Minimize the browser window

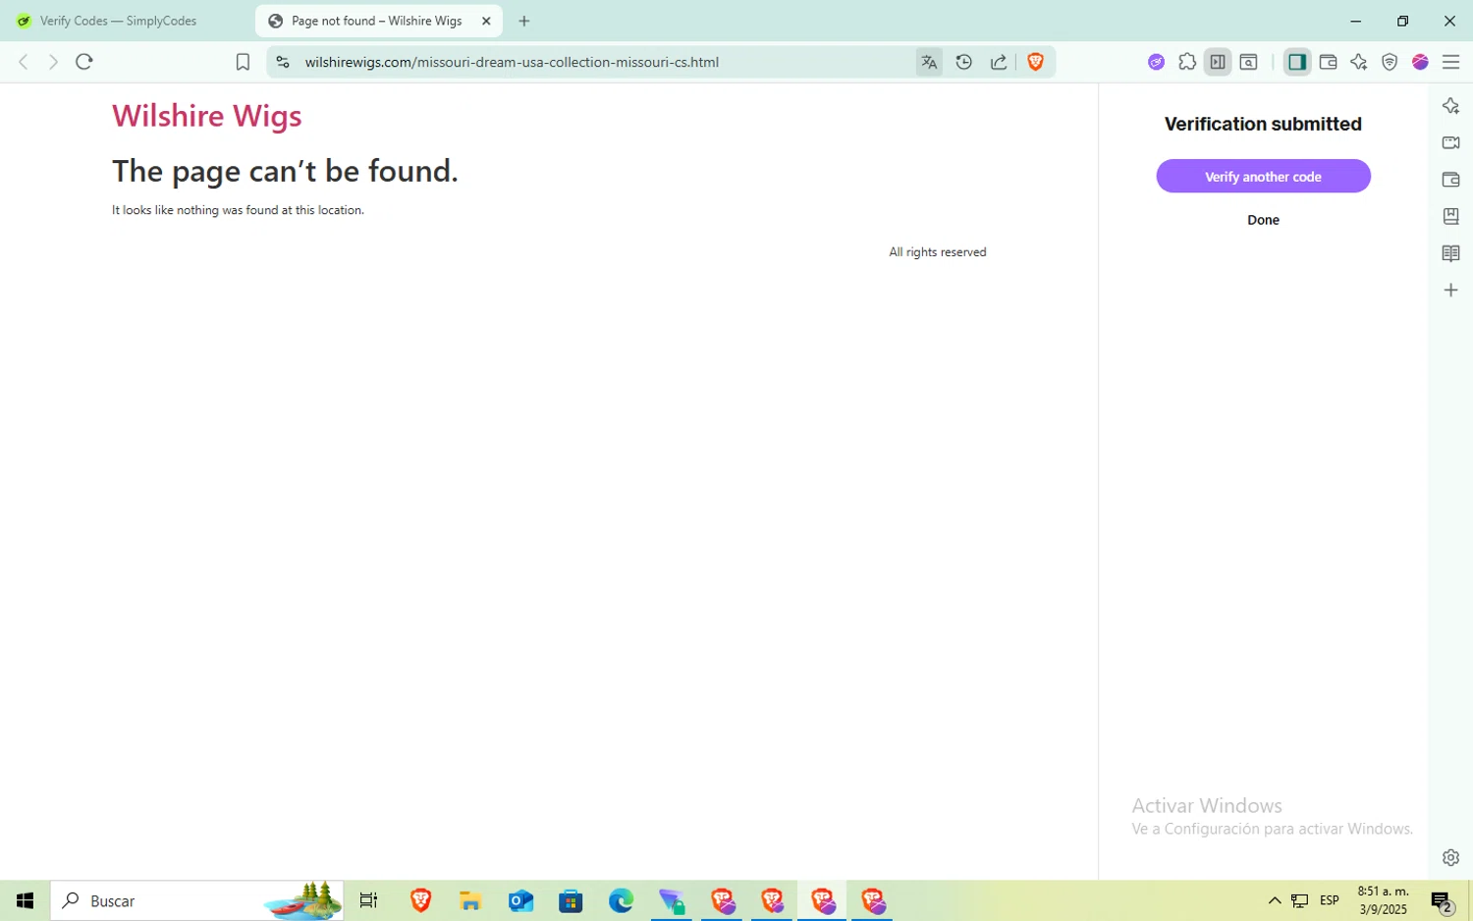pos(1356,21)
